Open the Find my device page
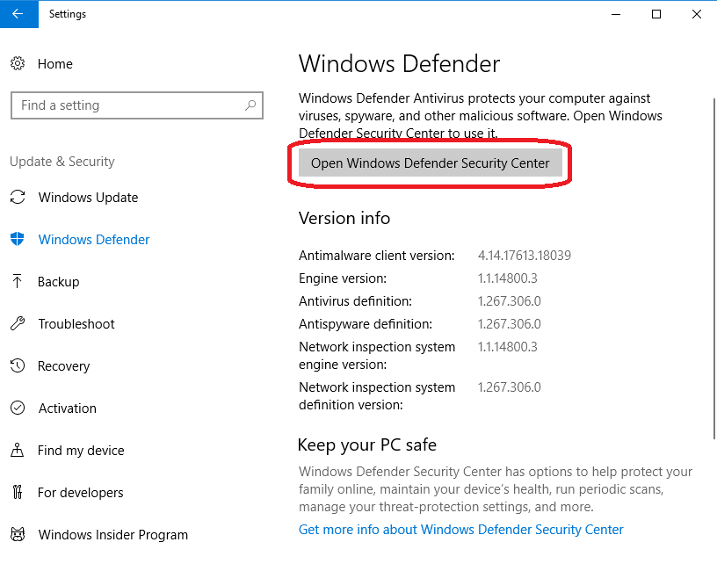The height and width of the screenshot is (571, 717). 81,451
